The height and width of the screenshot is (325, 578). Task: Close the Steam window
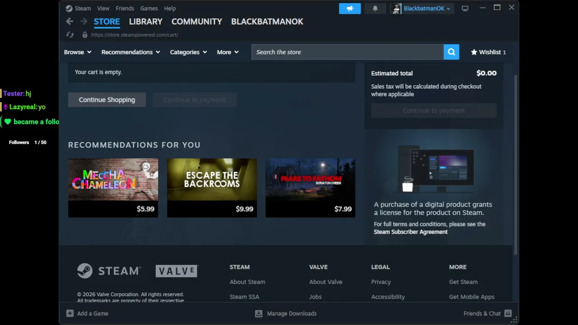511,8
